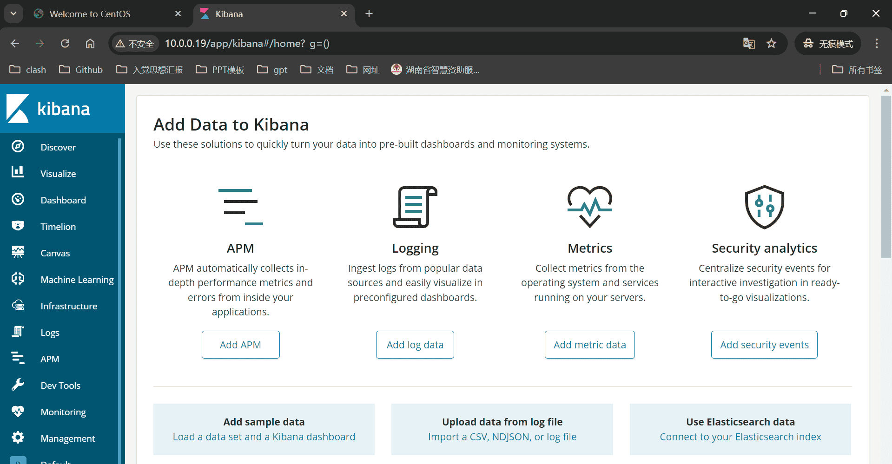
Task: Open the Discover compass icon in sidebar
Action: click(18, 146)
